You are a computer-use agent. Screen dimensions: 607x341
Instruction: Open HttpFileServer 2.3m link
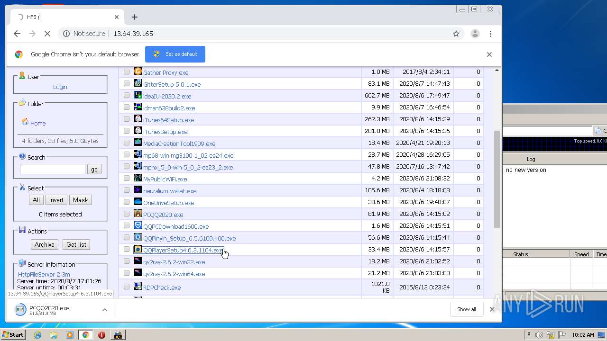click(44, 274)
